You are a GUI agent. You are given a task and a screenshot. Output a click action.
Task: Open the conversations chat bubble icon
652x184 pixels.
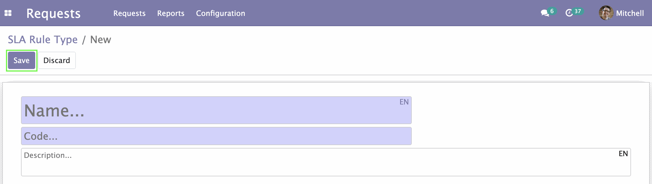(x=545, y=13)
